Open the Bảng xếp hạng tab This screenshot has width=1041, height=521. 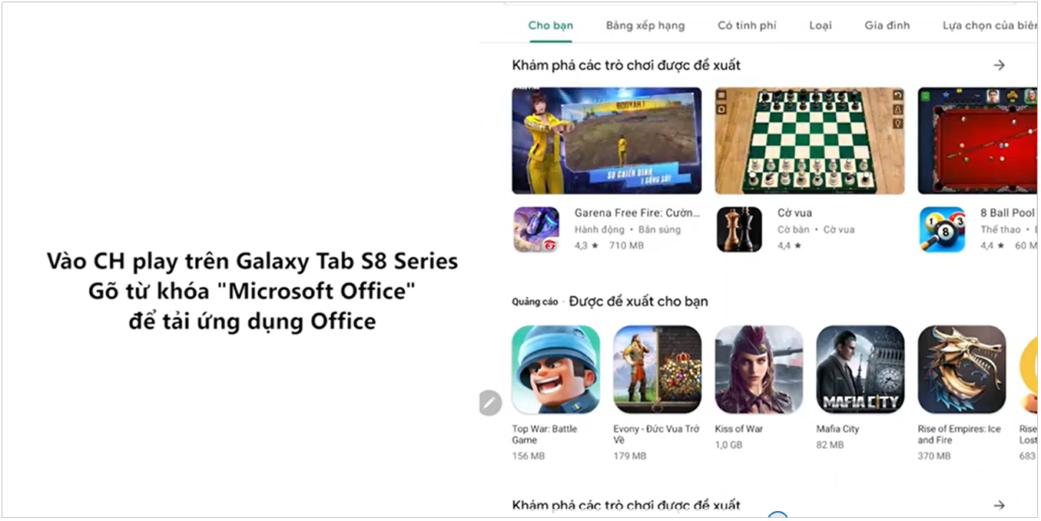click(x=645, y=25)
